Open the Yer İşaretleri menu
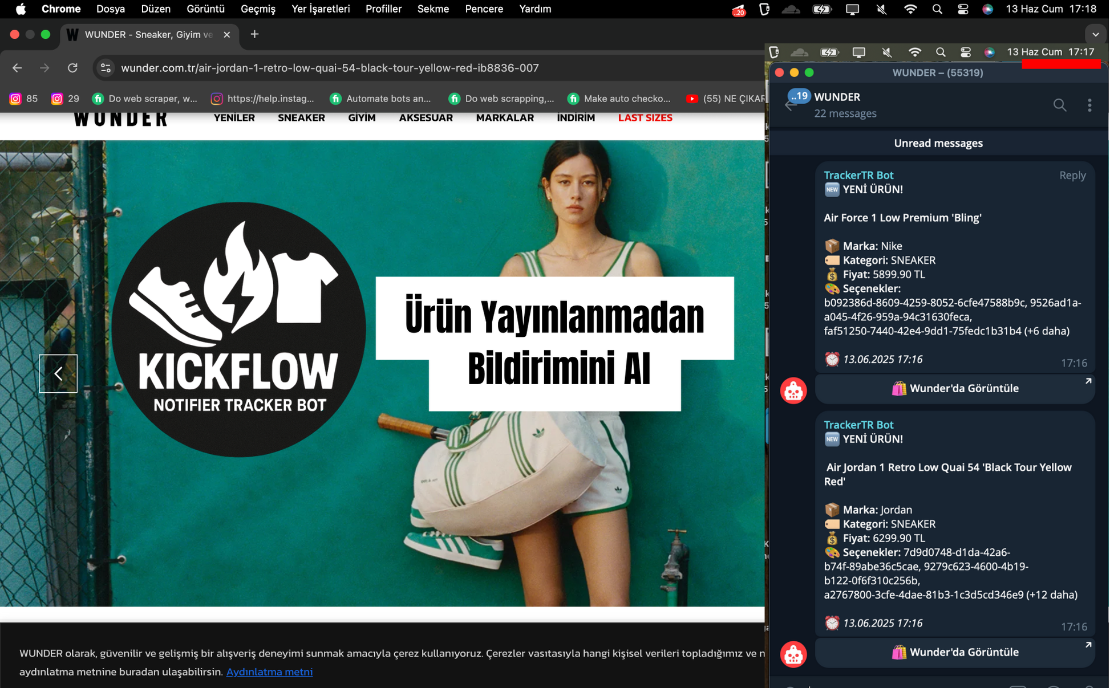This screenshot has width=1110, height=688. tap(321, 9)
